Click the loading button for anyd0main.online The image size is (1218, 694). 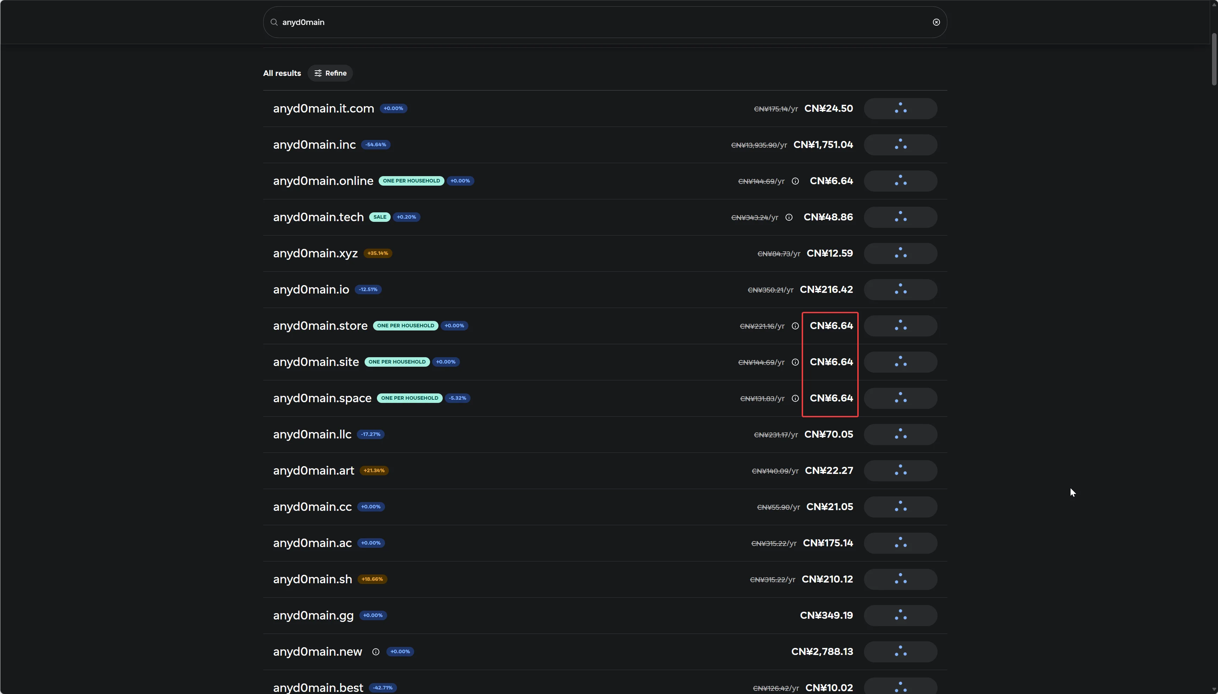click(900, 181)
